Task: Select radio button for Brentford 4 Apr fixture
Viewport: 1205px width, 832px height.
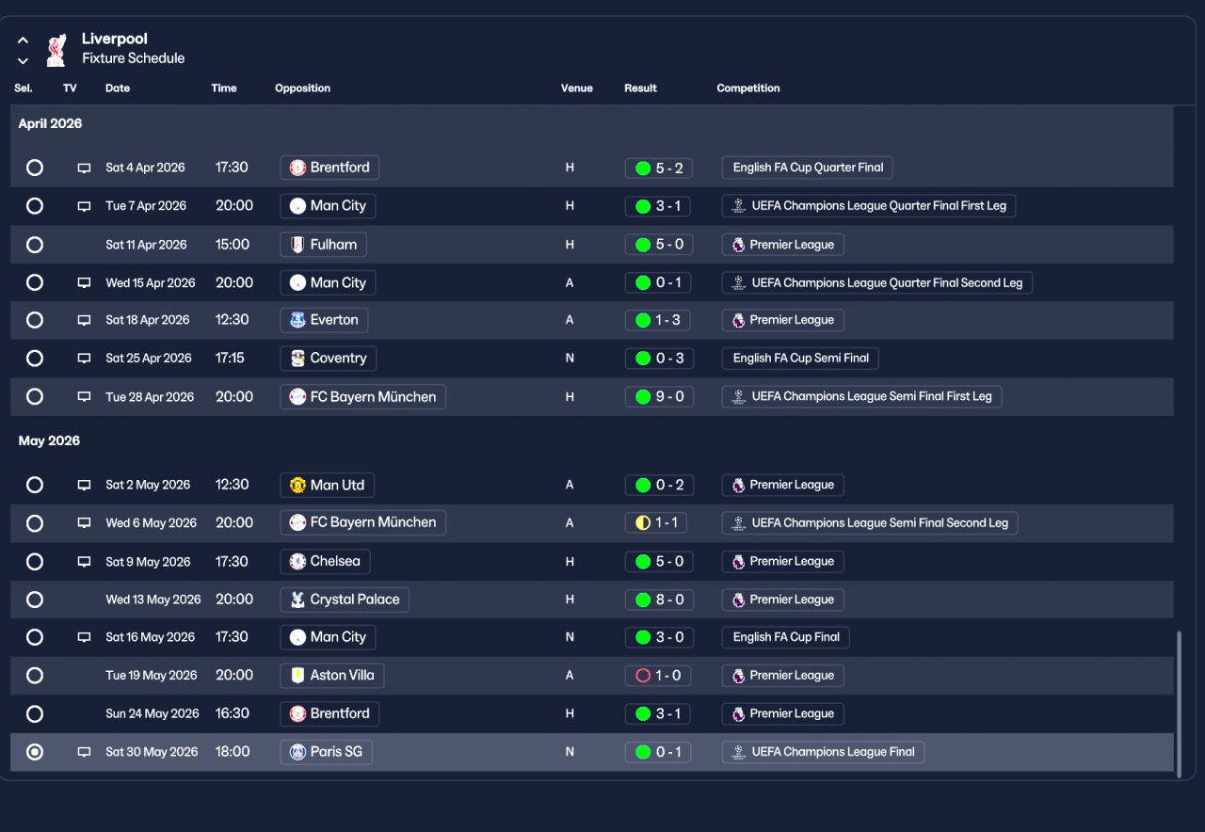Action: (35, 168)
